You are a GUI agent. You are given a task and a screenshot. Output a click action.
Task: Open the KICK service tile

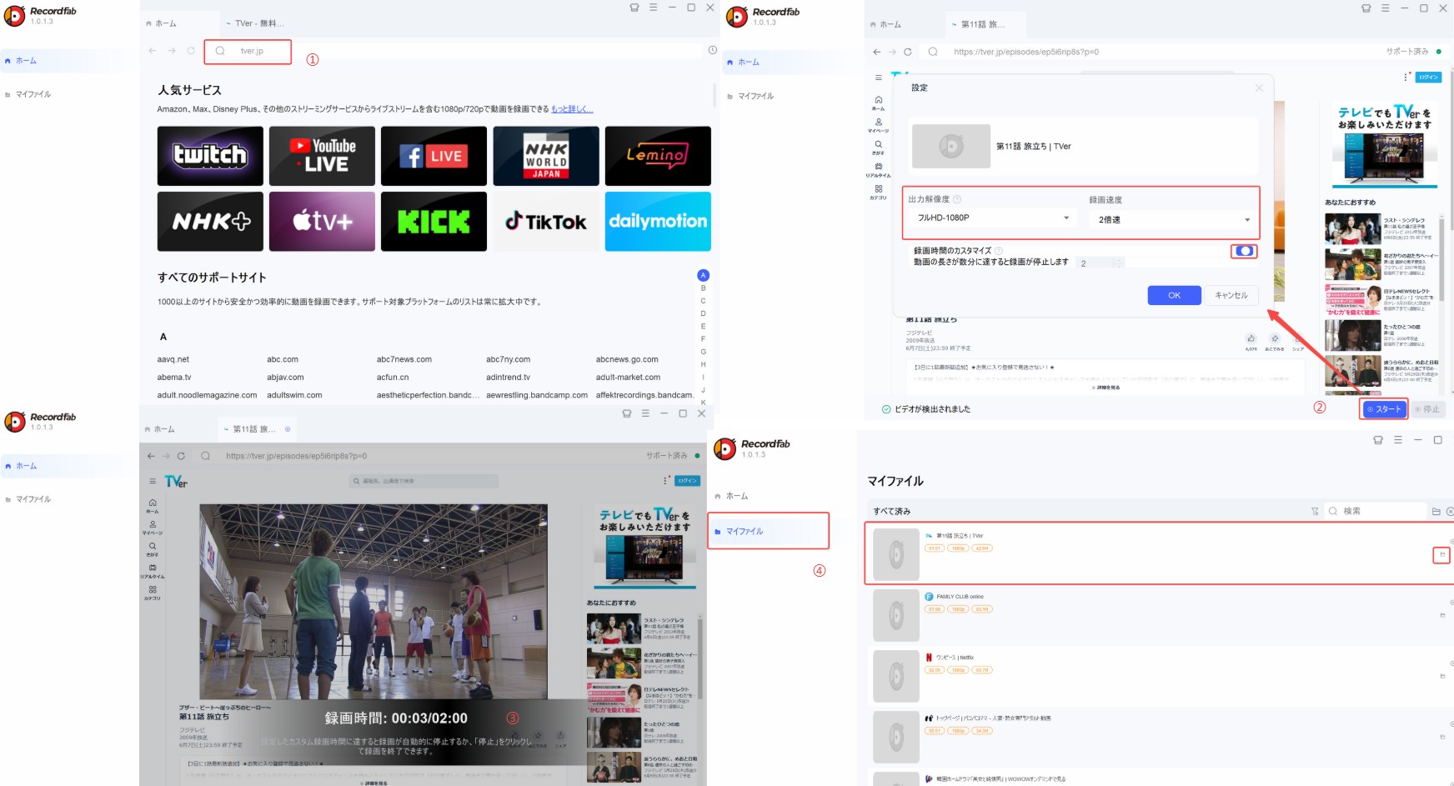(434, 222)
